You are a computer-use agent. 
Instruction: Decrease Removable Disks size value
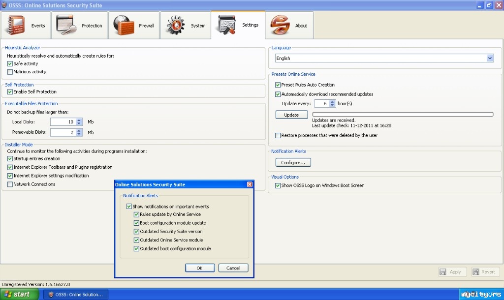pyautogui.click(x=79, y=134)
